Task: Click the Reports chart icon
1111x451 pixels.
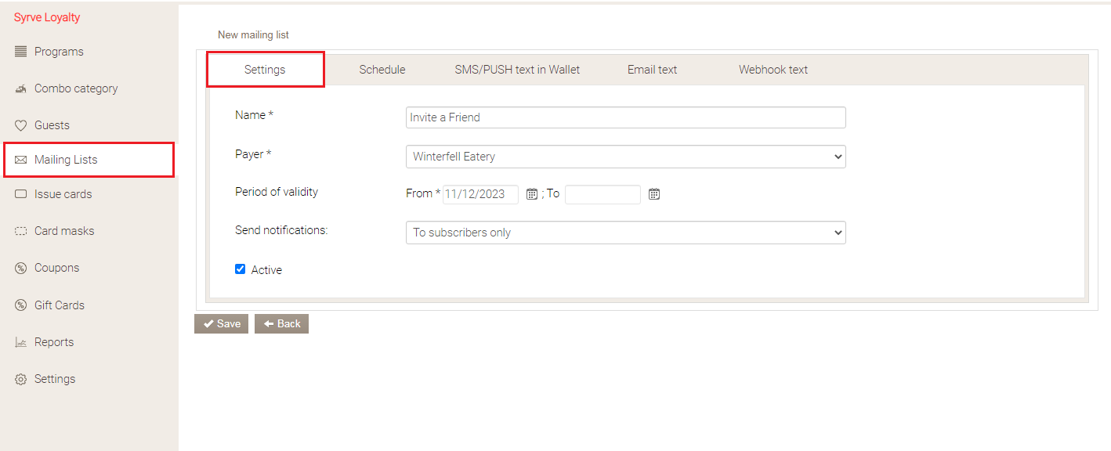Action: point(21,342)
